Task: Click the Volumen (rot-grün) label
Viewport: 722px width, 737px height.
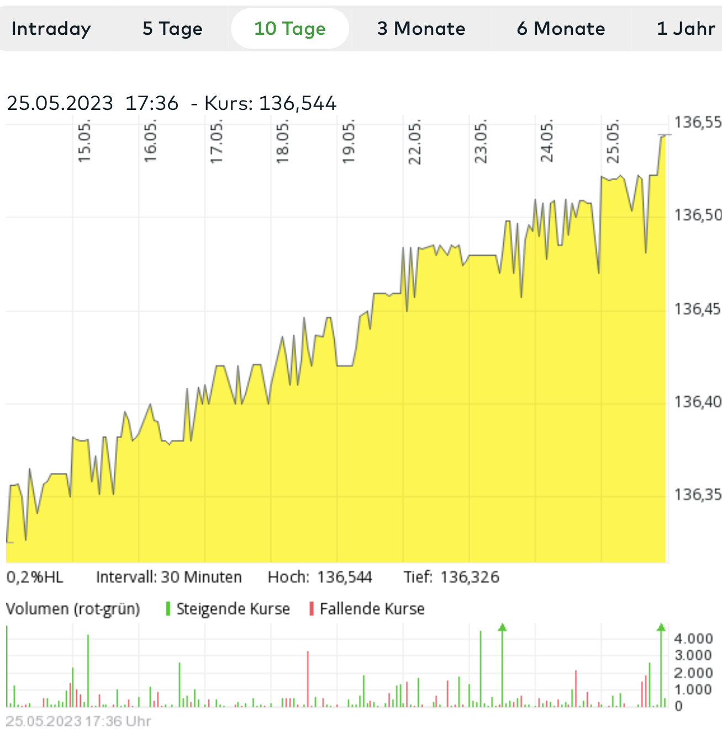Action: tap(73, 609)
